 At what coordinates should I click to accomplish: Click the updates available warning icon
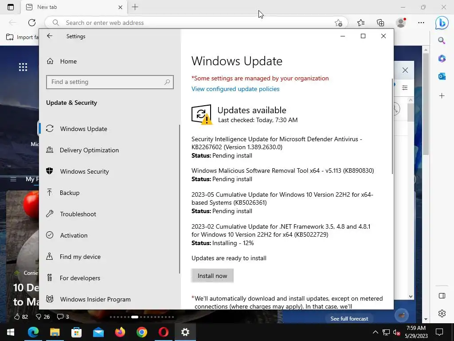[202, 115]
